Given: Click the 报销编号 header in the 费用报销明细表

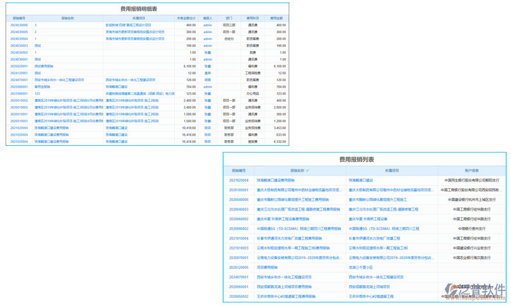Looking at the screenshot, I should point(19,18).
